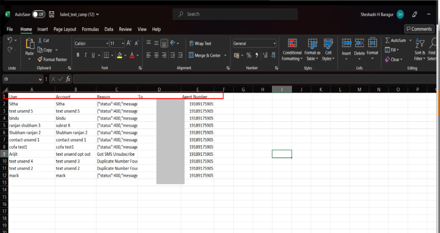440x233 pixels.
Task: Click the Help tab
Action: click(x=156, y=29)
